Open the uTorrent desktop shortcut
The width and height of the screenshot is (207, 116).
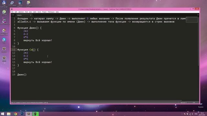click(x=4, y=13)
